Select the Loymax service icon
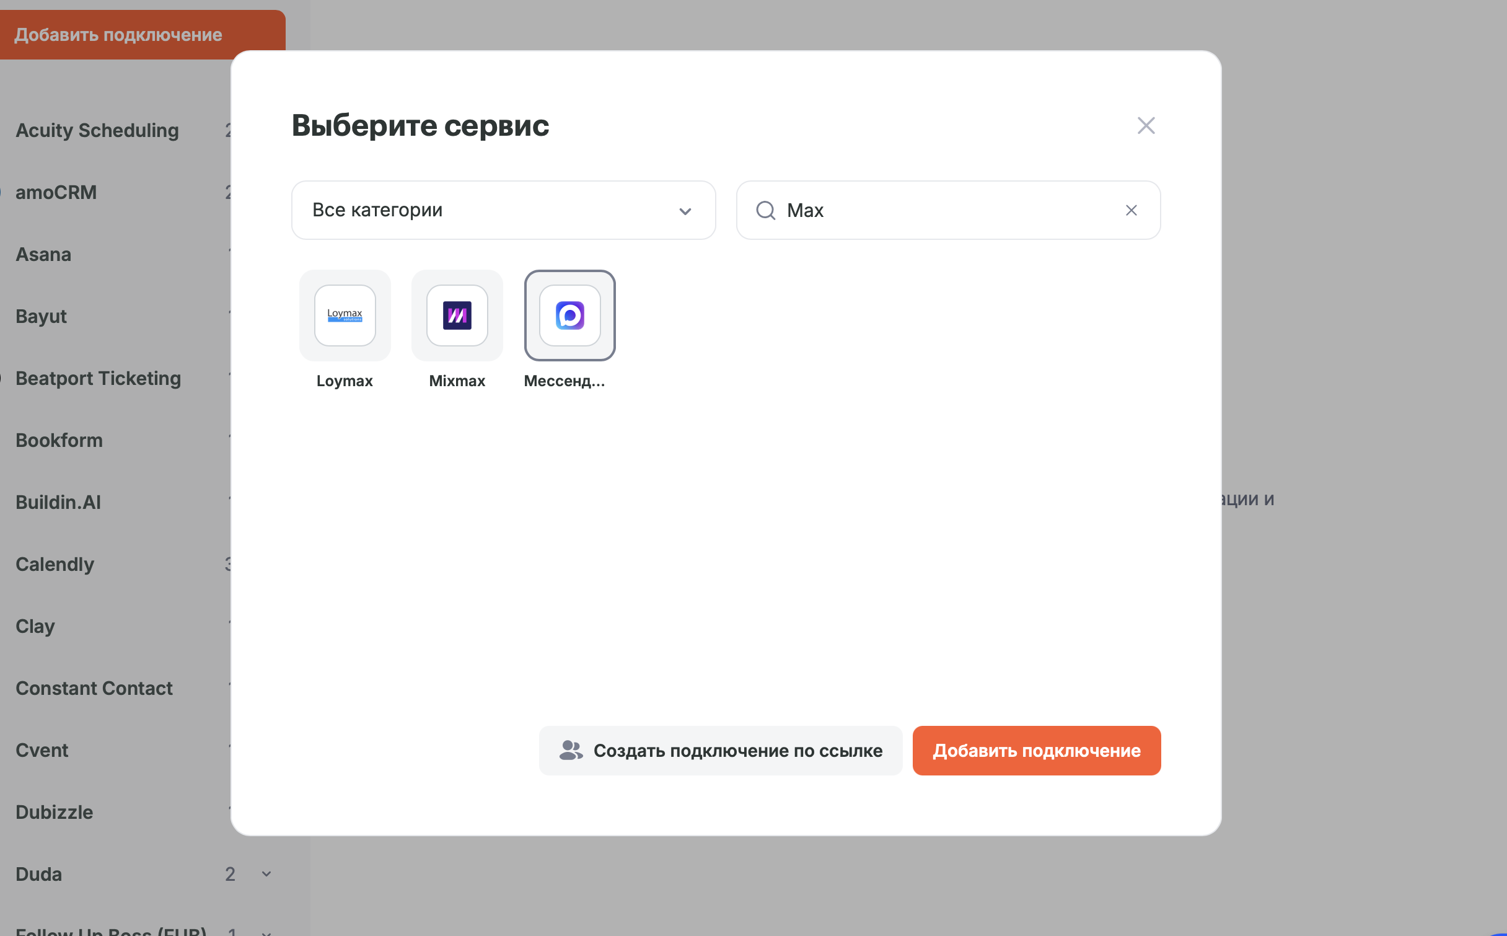The image size is (1507, 936). point(345,316)
